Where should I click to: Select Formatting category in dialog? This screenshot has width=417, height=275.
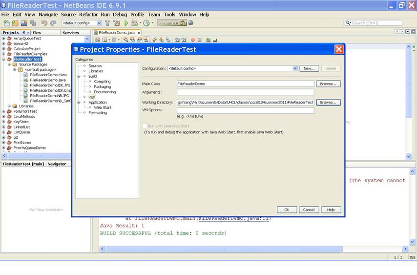tap(98, 113)
